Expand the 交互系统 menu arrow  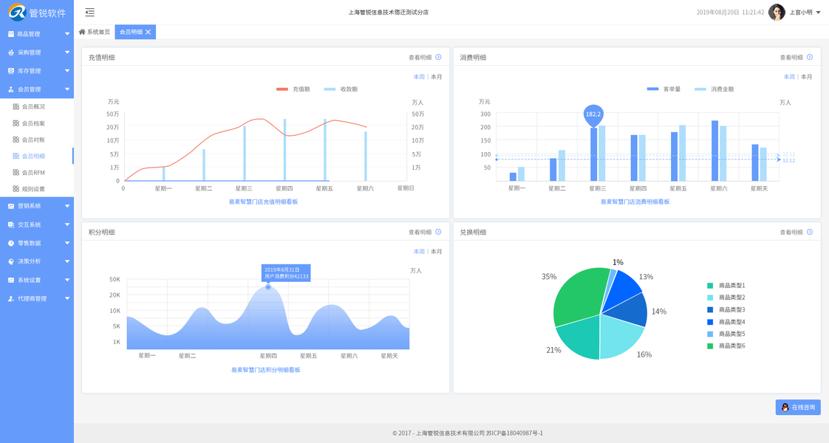click(x=67, y=224)
